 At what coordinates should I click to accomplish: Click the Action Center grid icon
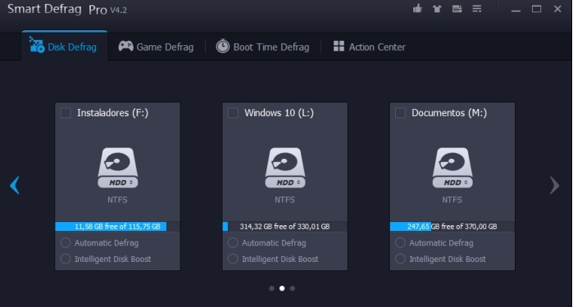339,46
